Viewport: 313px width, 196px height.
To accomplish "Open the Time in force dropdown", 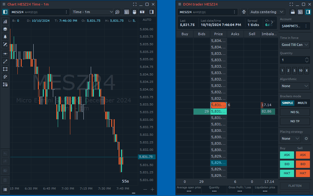I will pyautogui.click(x=295, y=45).
